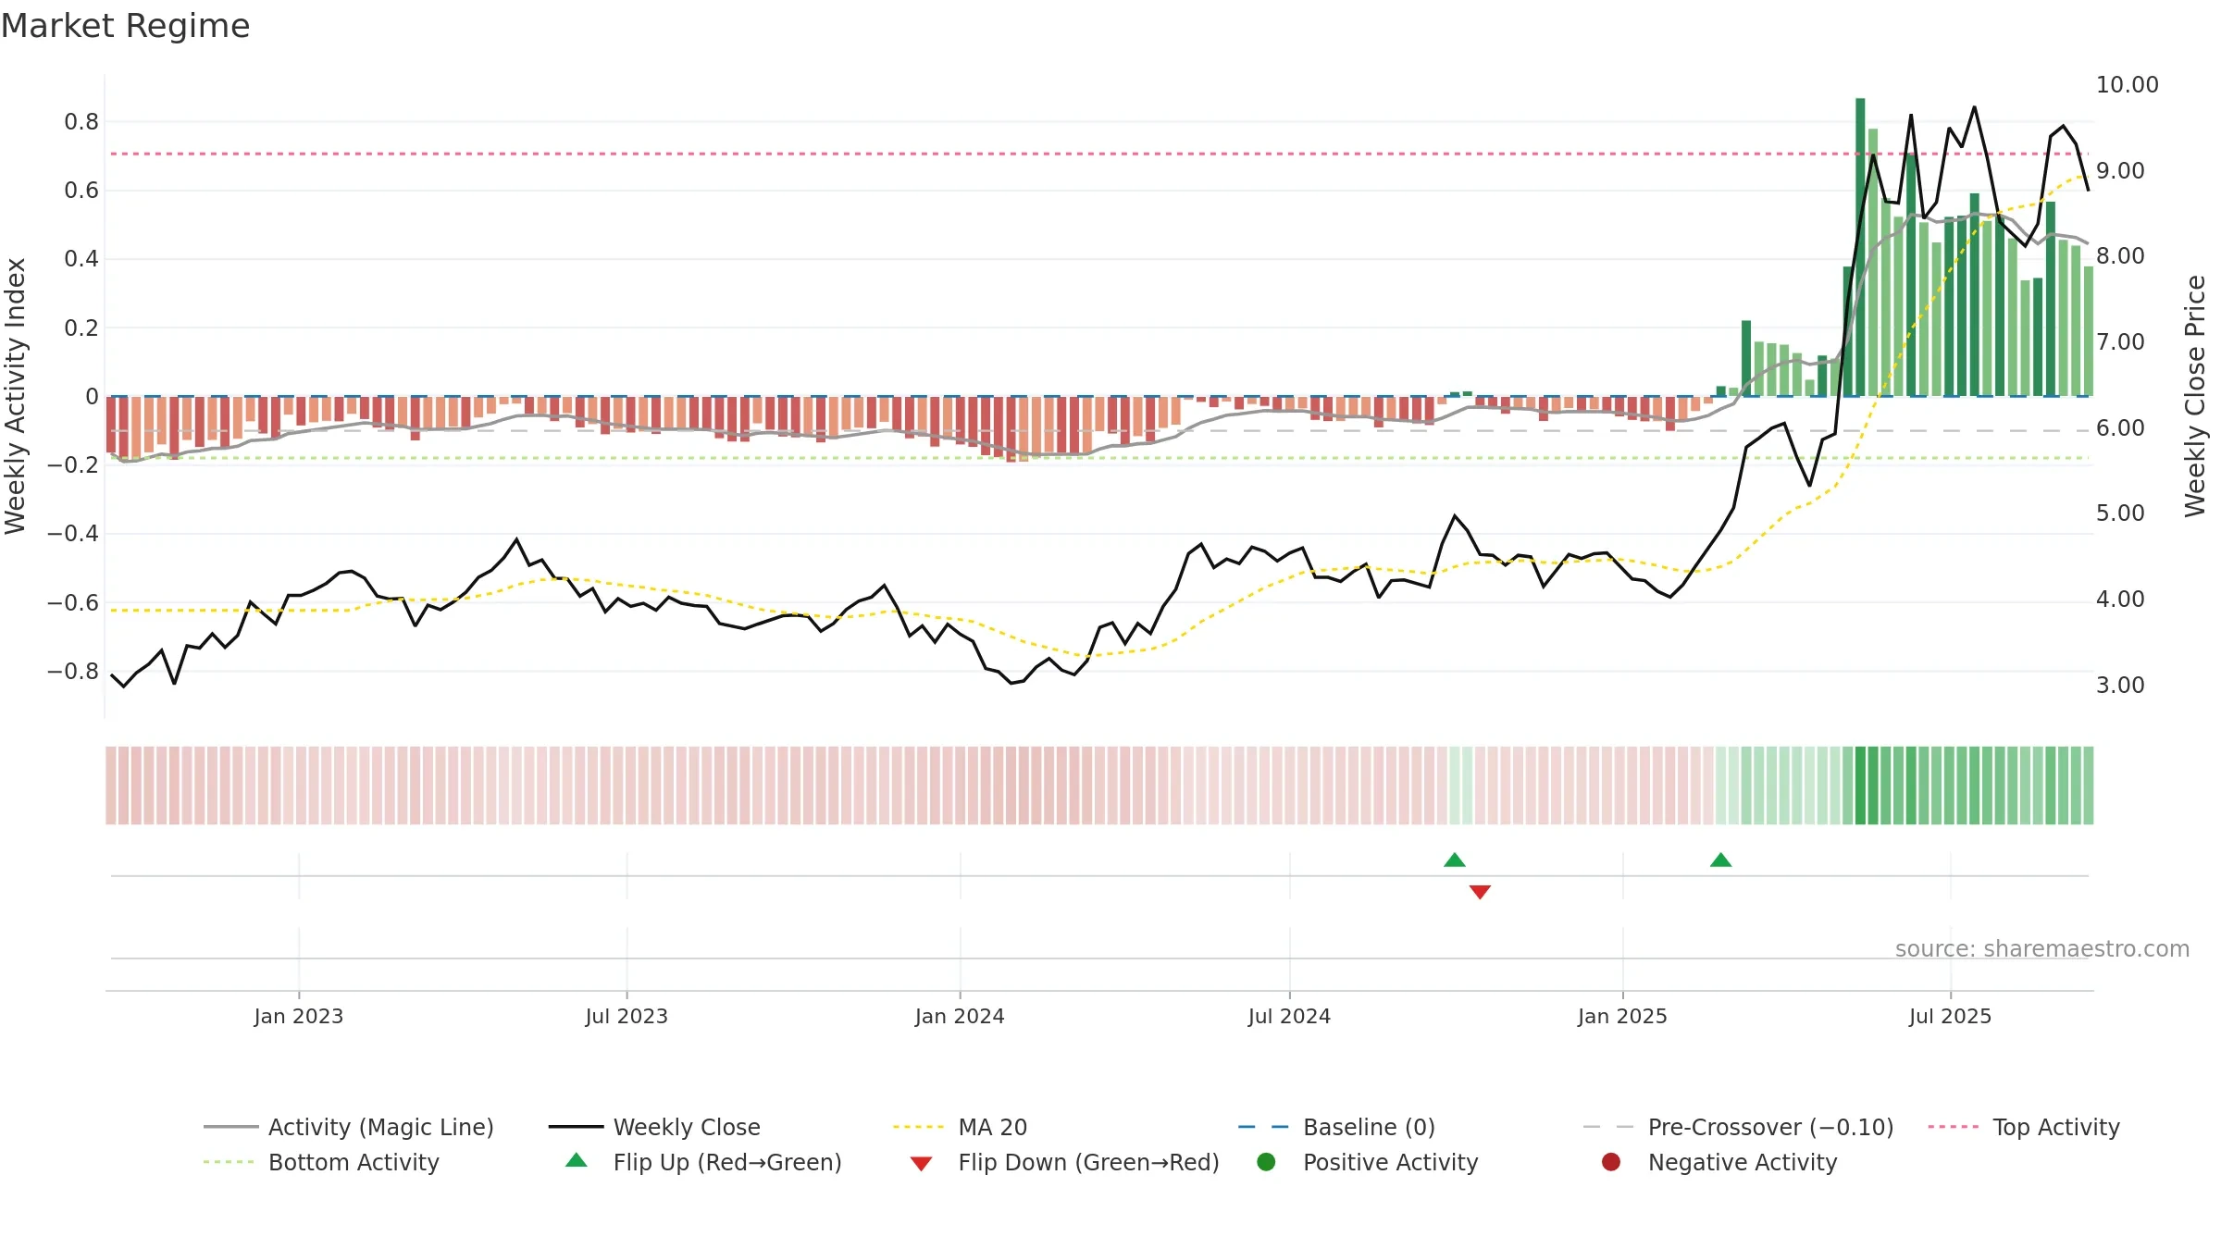
Task: Click the Jan 2025 axis label
Action: pos(1622,1016)
